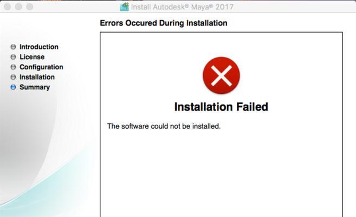
Task: Click the blue active bullet beside Summary
Action: 13,87
